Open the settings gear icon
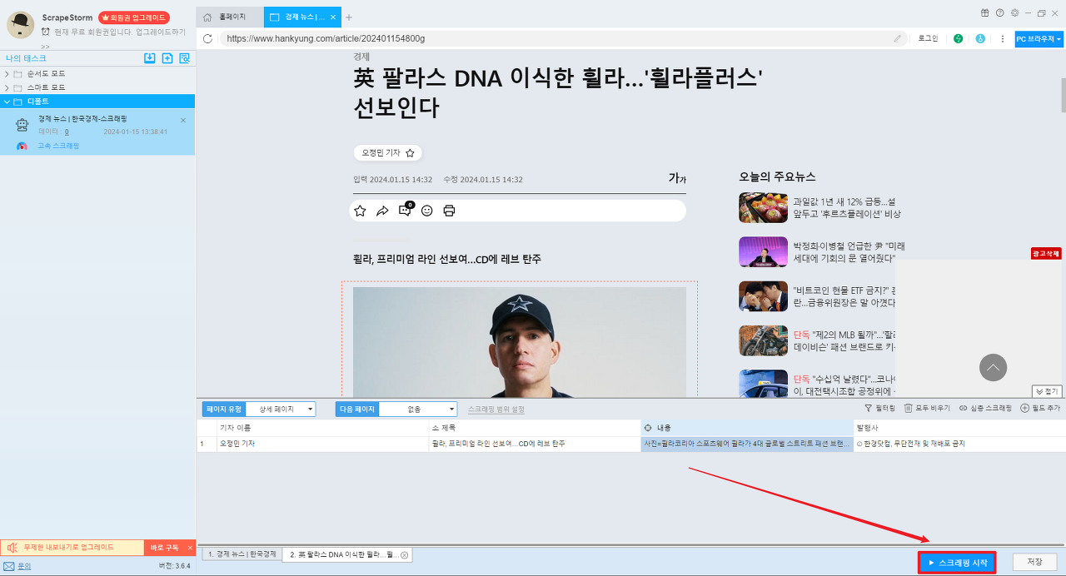 pos(1014,12)
